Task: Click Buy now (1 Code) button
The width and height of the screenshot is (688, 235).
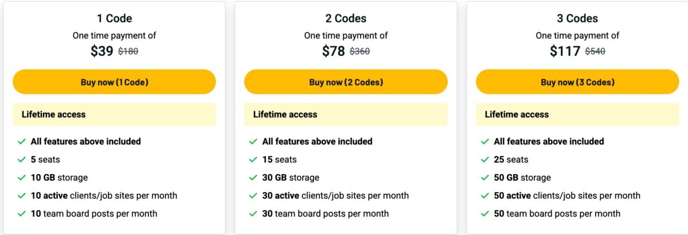Action: pos(114,82)
